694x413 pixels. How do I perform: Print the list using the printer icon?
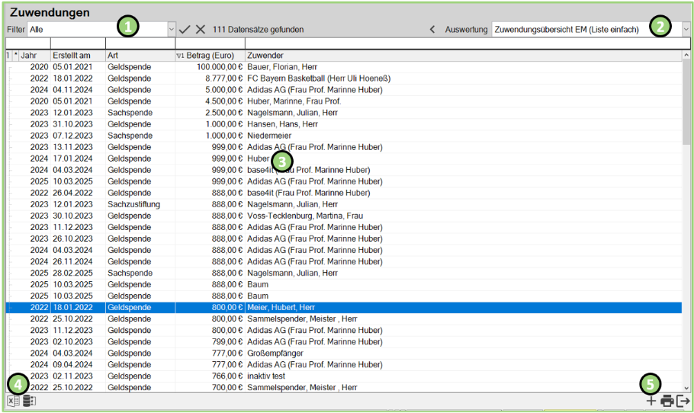[x=667, y=401]
